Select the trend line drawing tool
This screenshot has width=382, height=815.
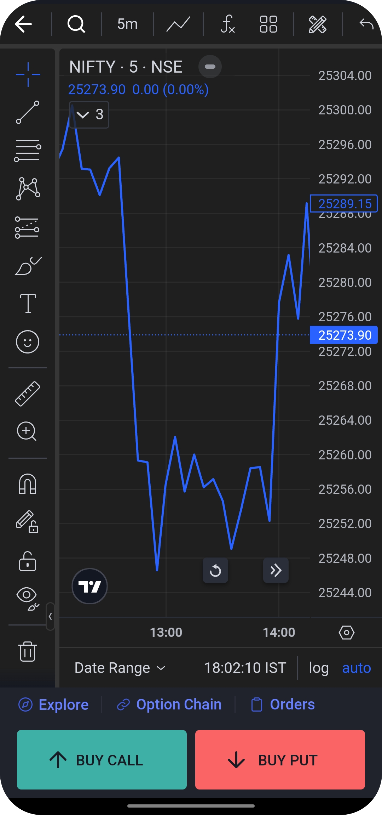[28, 112]
